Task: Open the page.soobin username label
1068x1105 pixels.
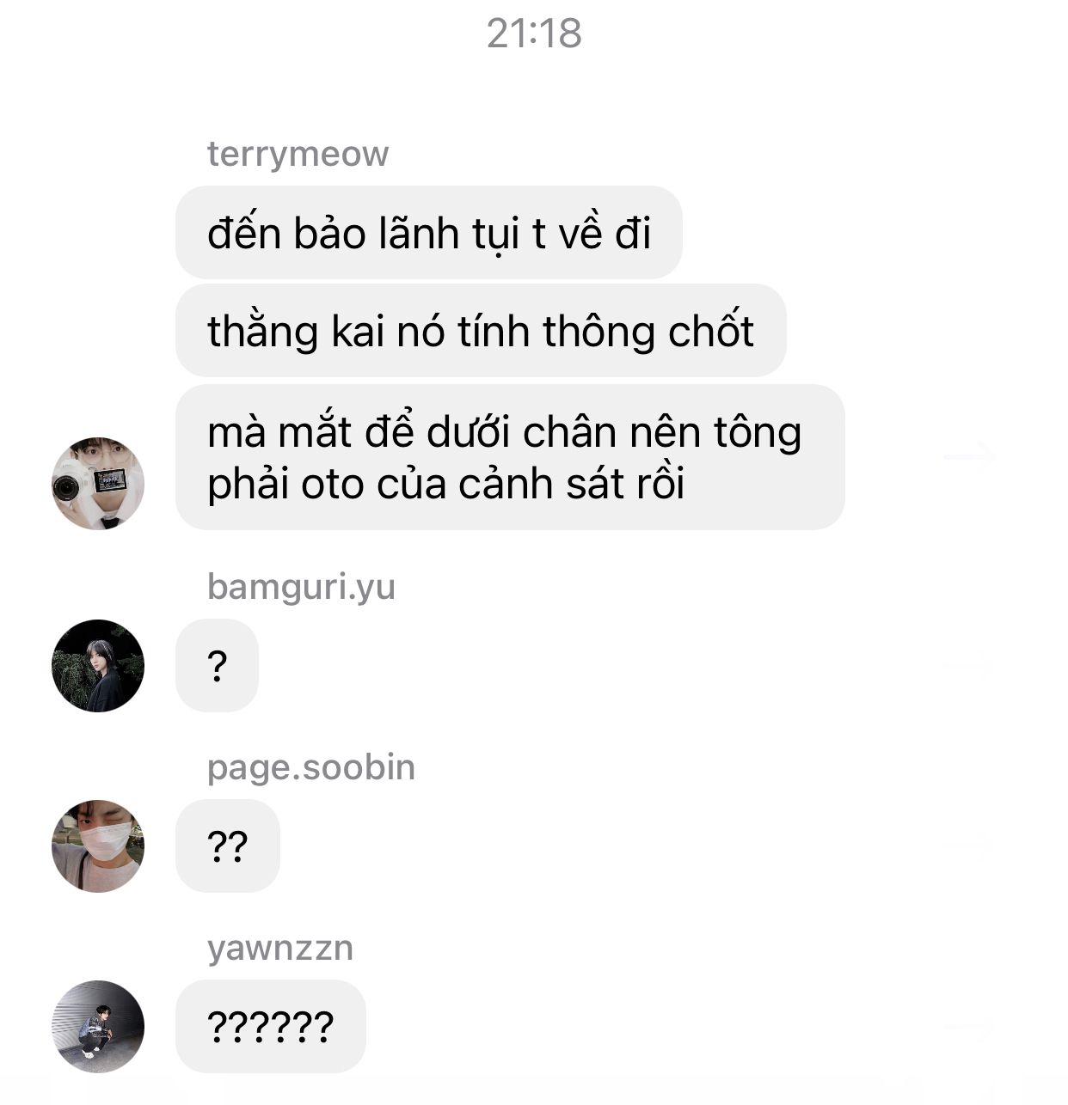Action: point(310,767)
